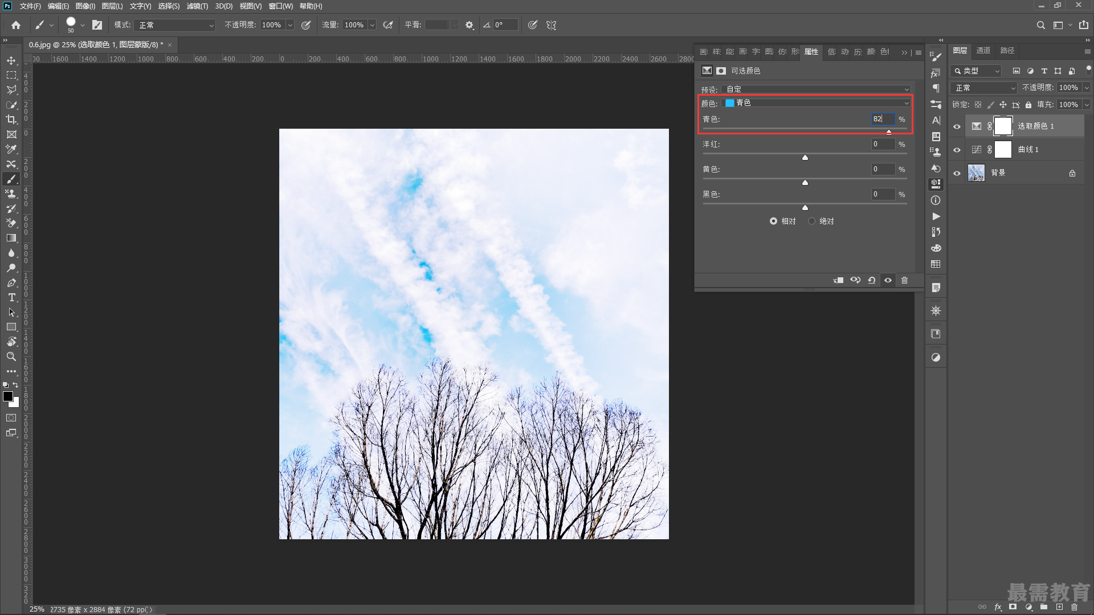Viewport: 1094px width, 615px height.
Task: Select the Horizontal Type tool
Action: click(x=11, y=297)
